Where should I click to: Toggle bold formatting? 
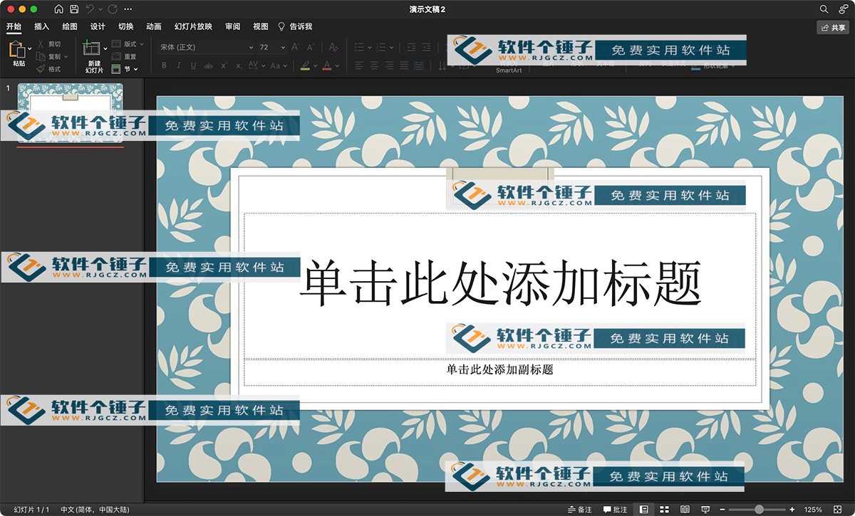pyautogui.click(x=164, y=65)
